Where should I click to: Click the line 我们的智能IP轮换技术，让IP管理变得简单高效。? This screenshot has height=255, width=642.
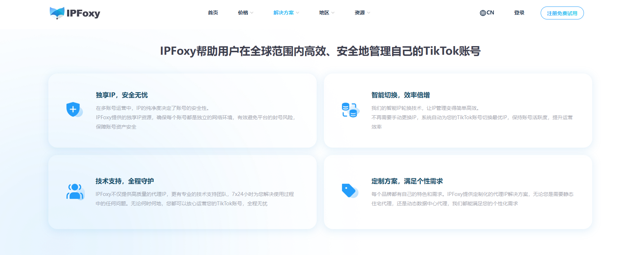point(426,108)
